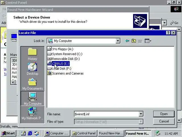Image resolution: width=182 pixels, height=137 pixels.
Task: Click the Go button in Control Panel
Action: [174, 23]
